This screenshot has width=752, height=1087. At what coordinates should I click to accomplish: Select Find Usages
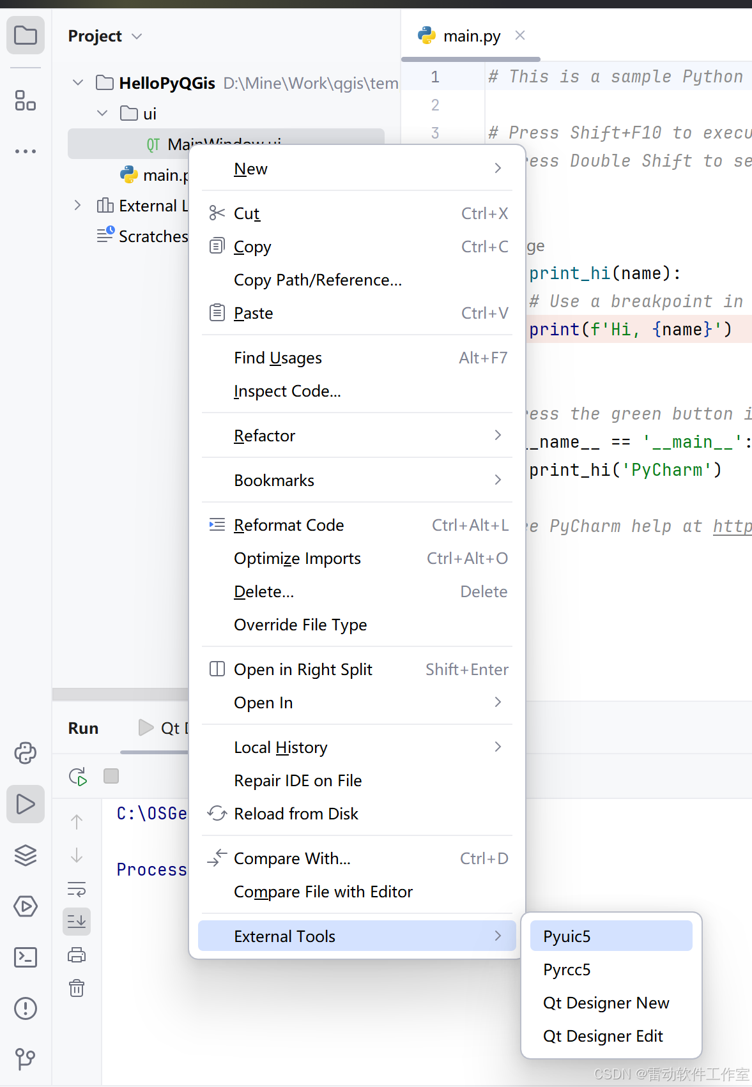coord(357,358)
